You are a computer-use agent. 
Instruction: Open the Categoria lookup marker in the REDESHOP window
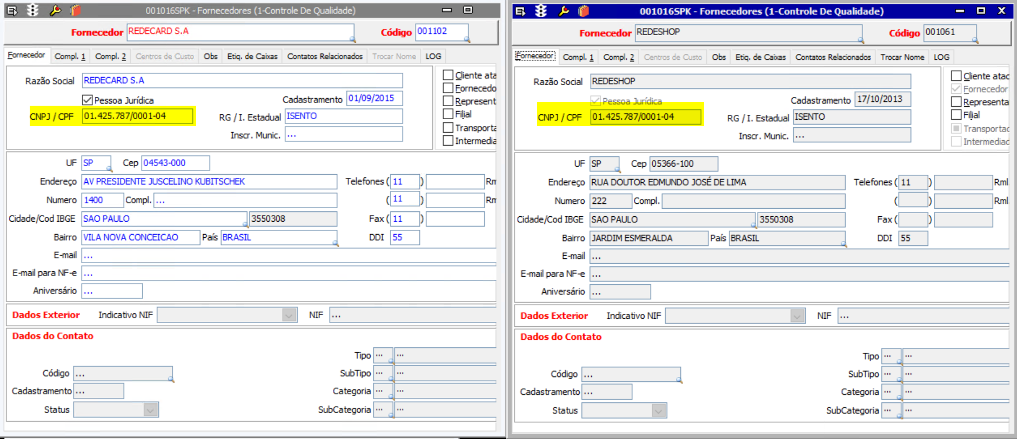(899, 399)
